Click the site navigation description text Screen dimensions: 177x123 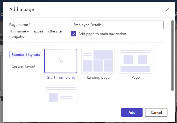[x=36, y=34]
